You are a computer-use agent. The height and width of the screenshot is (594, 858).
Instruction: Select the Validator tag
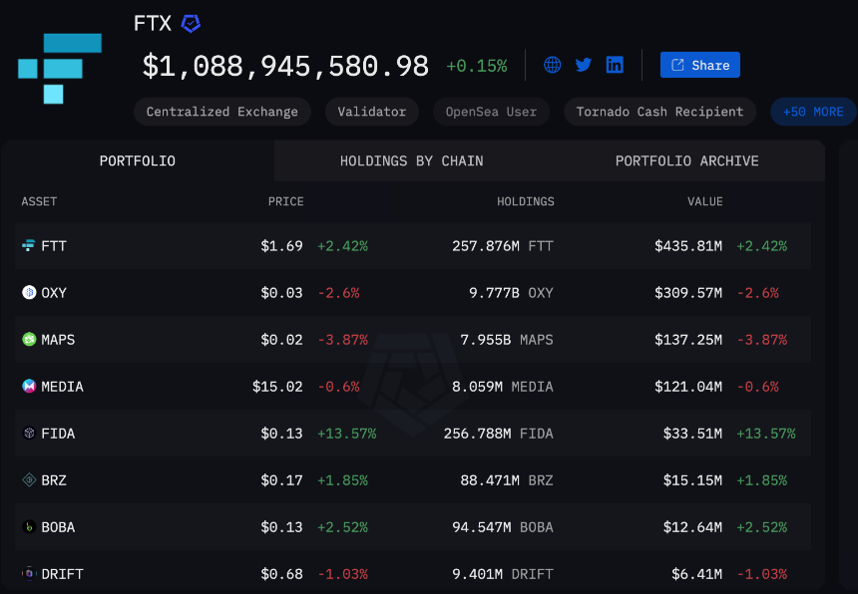[x=372, y=112]
